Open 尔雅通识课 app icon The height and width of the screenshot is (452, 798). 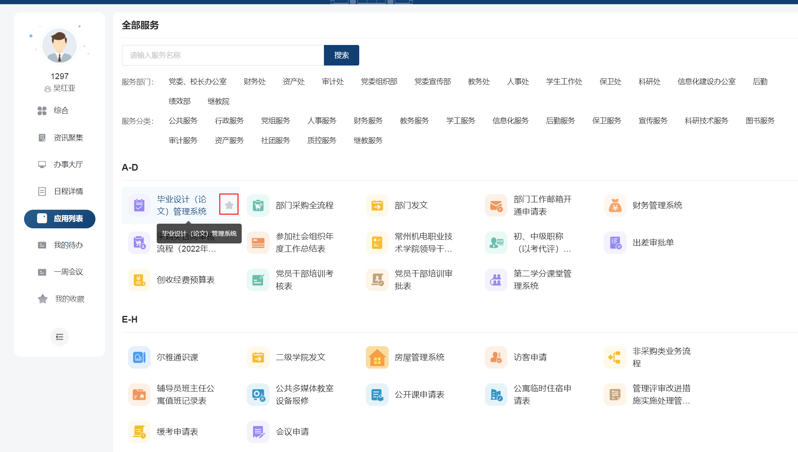tap(139, 357)
